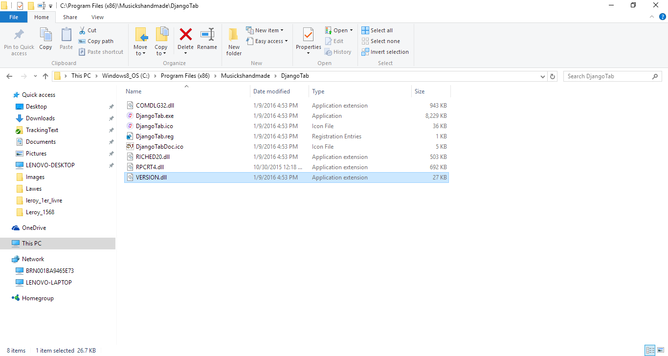
Task: Click the Help question mark icon
Action: tap(663, 17)
